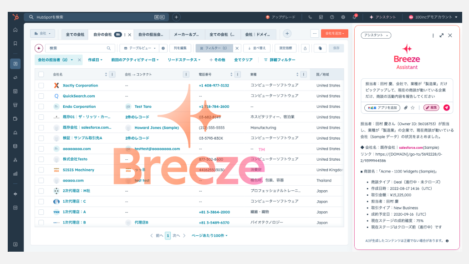Viewport: 469px width, 264px height.
Task: Click the attachment paperclip in Breeze Assistant
Action: coord(406,108)
